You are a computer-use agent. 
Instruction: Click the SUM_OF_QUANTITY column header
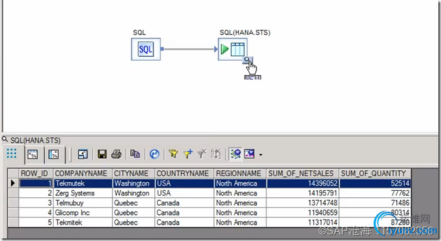[x=375, y=174]
